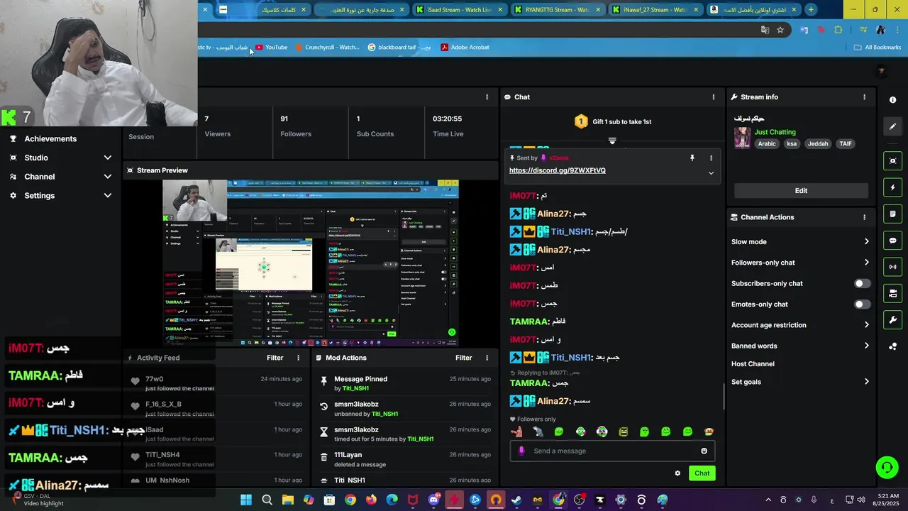
Task: Open the Crunchyroll bookmark
Action: 326,48
